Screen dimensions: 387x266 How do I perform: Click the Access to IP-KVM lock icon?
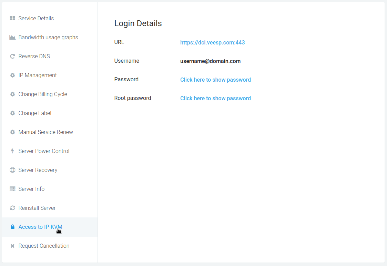tap(12, 227)
